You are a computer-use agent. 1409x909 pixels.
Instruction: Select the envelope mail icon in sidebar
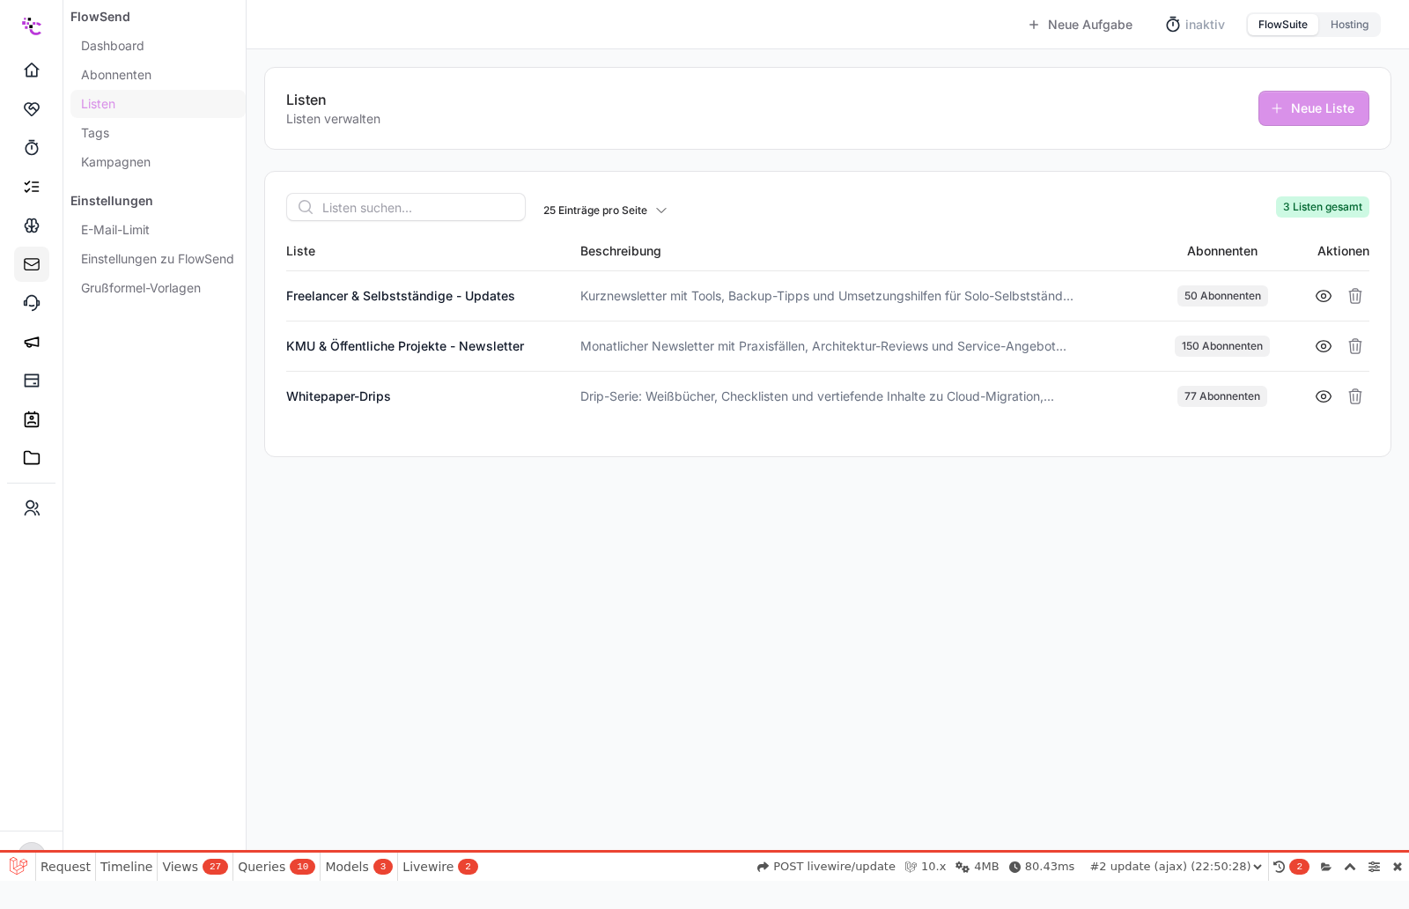32,264
